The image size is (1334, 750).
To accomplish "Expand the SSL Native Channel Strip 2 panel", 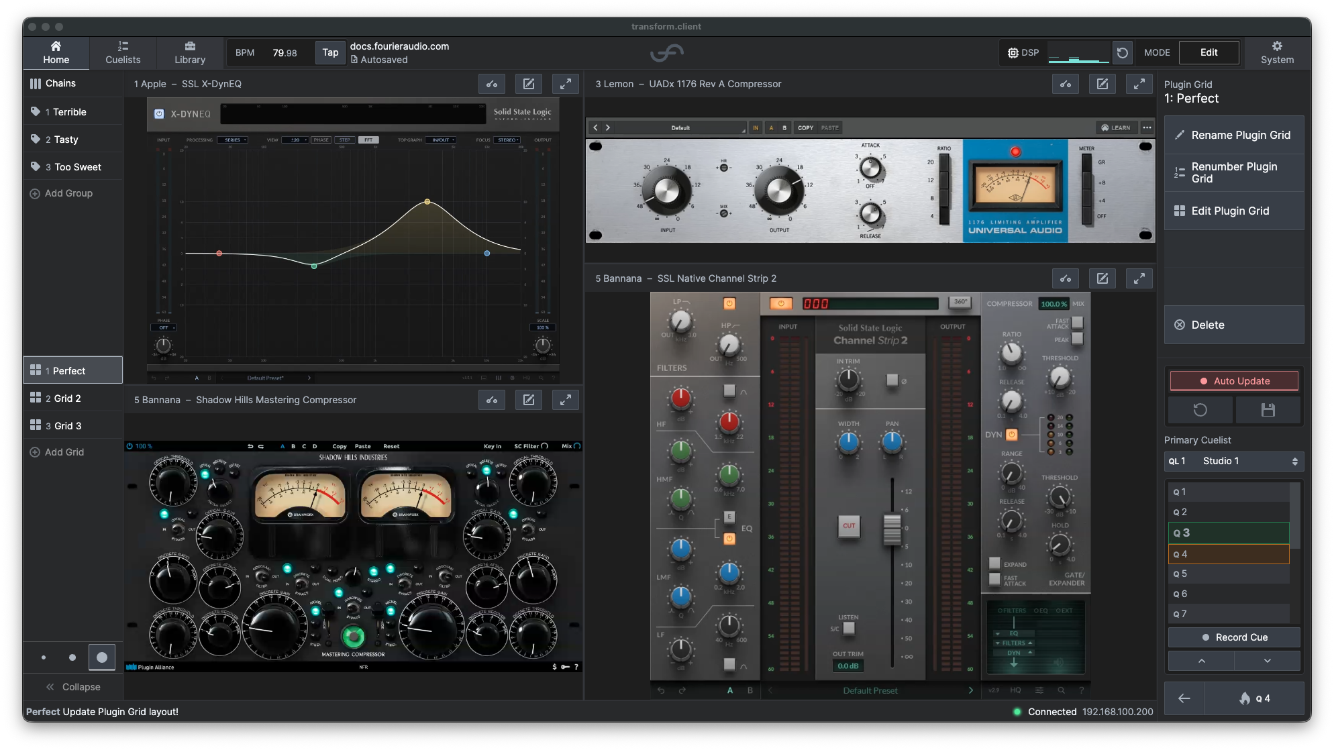I will [x=1139, y=278].
